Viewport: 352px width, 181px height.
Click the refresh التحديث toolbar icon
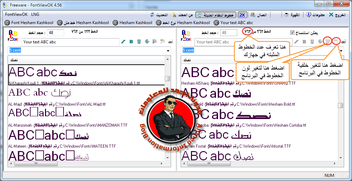tap(152, 15)
